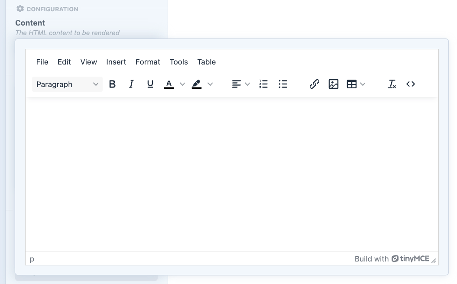Image resolution: width=457 pixels, height=284 pixels.
Task: Insert an image
Action: pos(334,84)
